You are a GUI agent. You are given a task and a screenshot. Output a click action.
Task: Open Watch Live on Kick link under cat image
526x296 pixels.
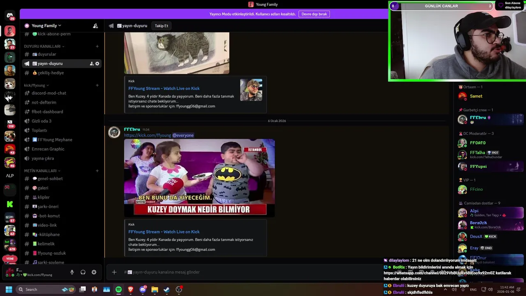point(164,88)
